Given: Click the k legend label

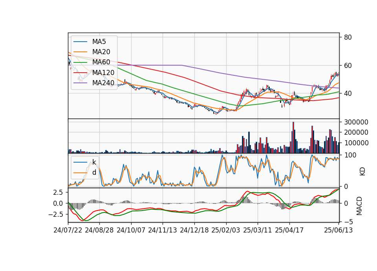Looking at the screenshot, I should coord(94,162).
